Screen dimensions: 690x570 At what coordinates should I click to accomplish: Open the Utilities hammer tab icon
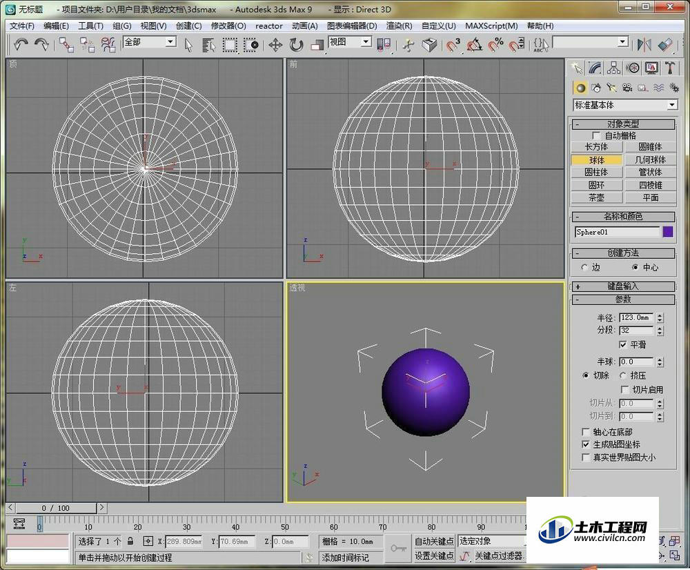670,68
